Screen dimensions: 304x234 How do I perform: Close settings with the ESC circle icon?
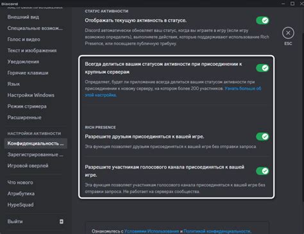(288, 33)
